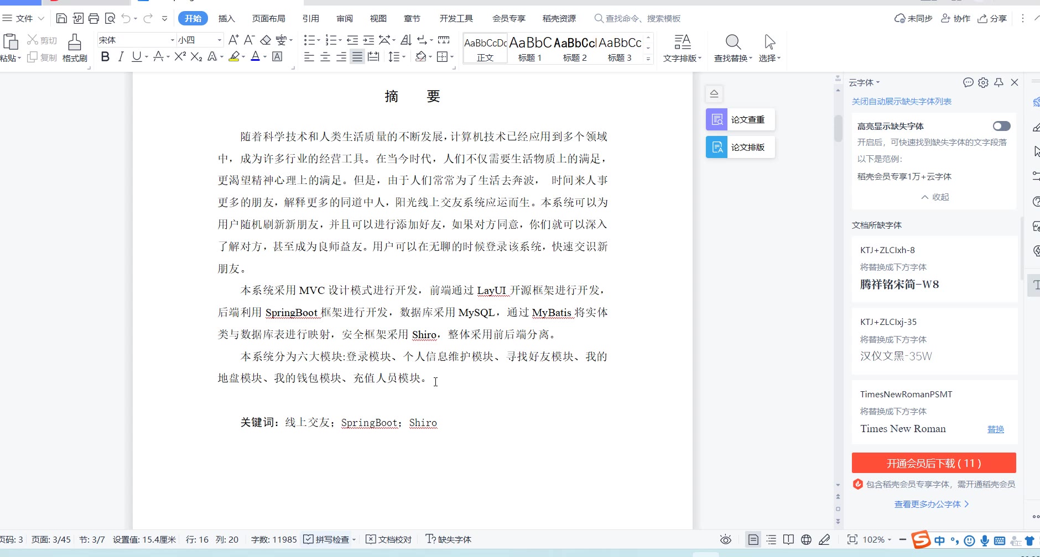Image resolution: width=1040 pixels, height=557 pixels.
Task: Click Distributed alignment icon
Action: point(373,56)
